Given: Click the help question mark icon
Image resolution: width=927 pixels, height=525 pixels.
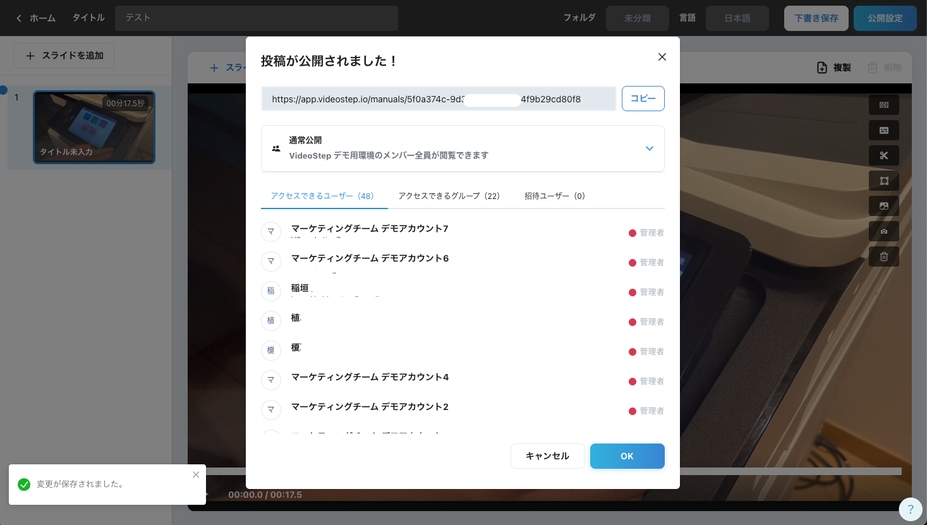Looking at the screenshot, I should [910, 509].
